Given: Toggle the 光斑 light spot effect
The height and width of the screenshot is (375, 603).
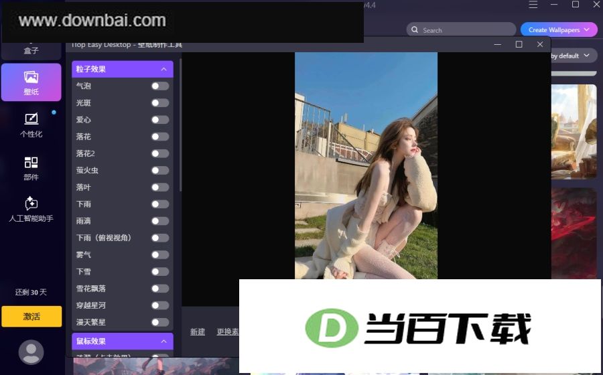Looking at the screenshot, I should [160, 103].
